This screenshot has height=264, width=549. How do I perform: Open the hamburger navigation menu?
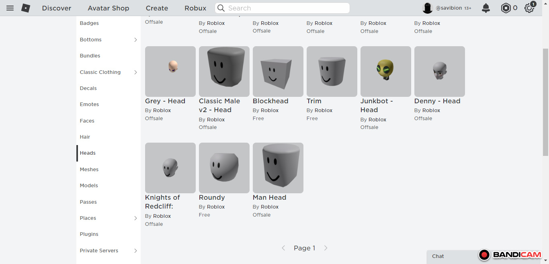pyautogui.click(x=10, y=8)
